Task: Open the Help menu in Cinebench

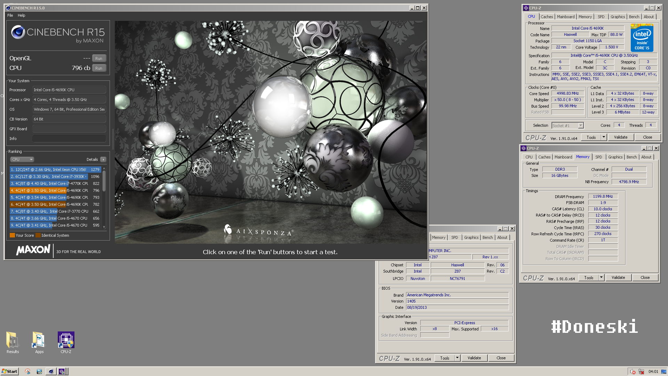Action: coord(22,15)
